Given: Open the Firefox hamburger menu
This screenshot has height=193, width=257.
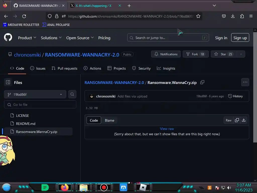Looking at the screenshot, I should (251, 16).
